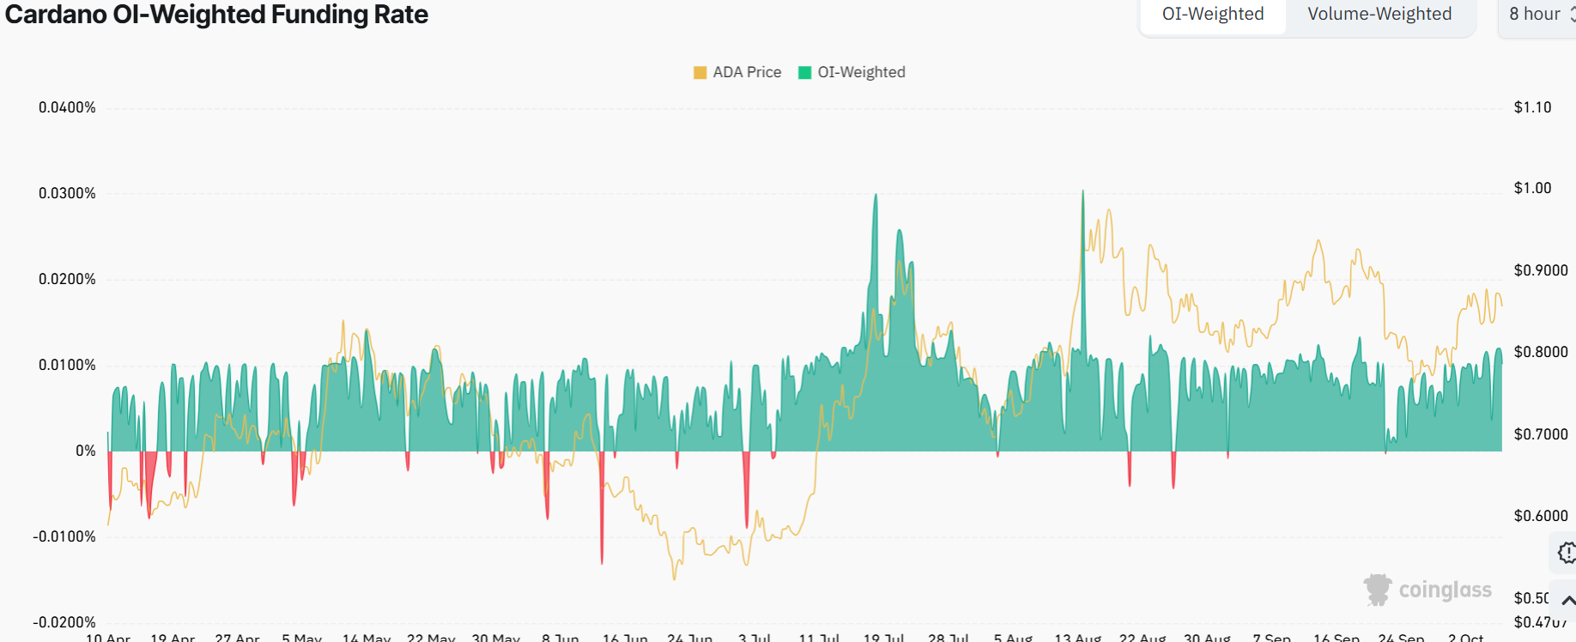Switch to the Volume-Weighted tab
The image size is (1576, 642).
(1379, 15)
